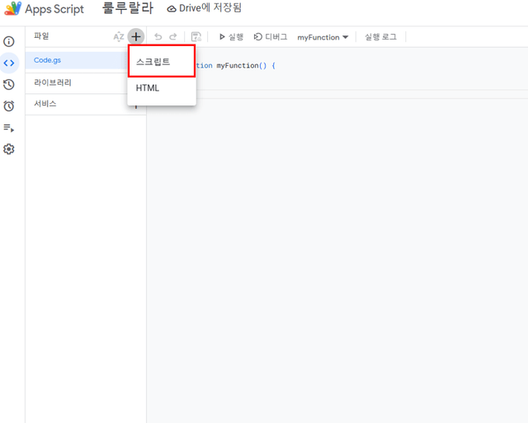This screenshot has width=528, height=423.
Task: Open the 실행 로그 execution log
Action: click(x=380, y=37)
